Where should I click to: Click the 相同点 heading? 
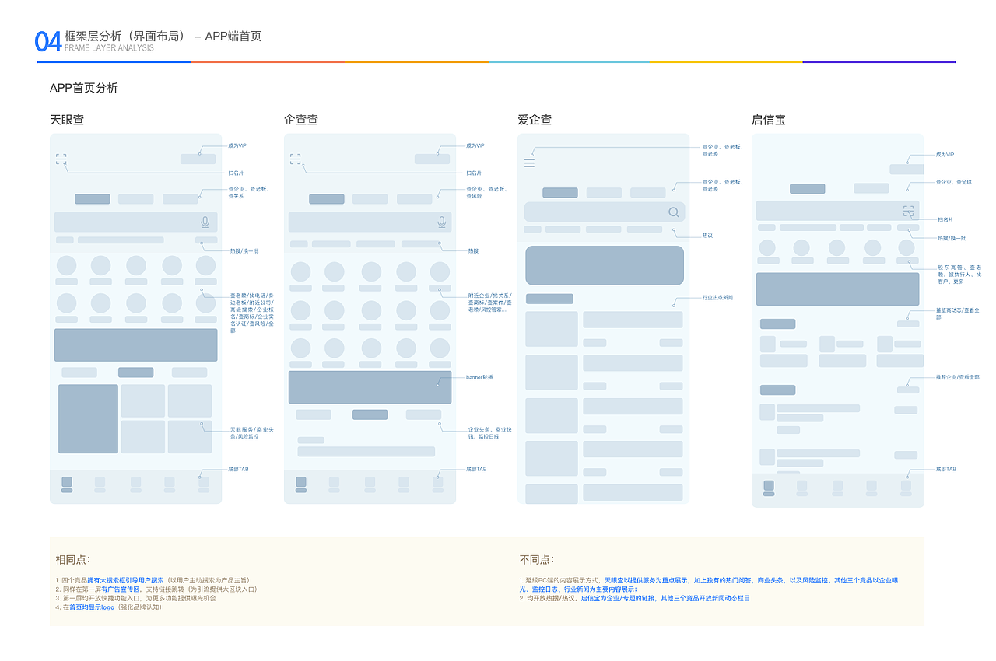(73, 559)
